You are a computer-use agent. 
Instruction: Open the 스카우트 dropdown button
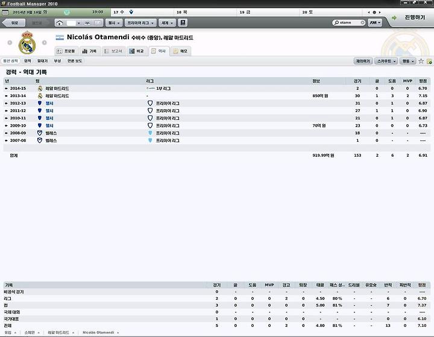click(x=386, y=61)
